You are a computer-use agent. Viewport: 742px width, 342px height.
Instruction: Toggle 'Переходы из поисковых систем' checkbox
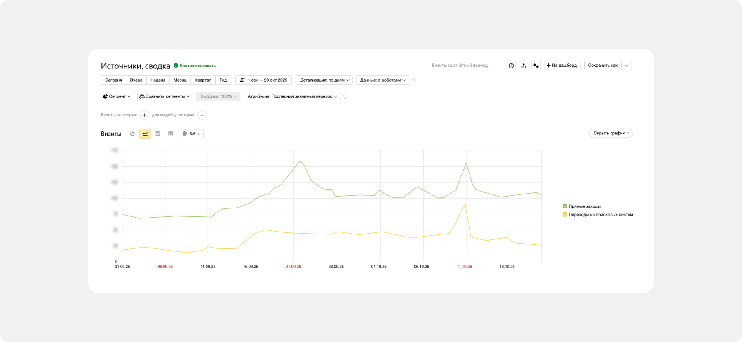click(565, 215)
